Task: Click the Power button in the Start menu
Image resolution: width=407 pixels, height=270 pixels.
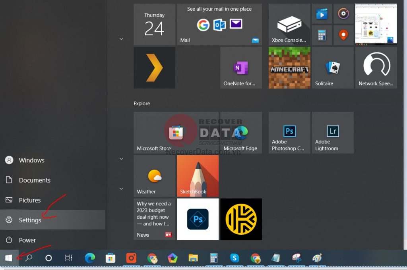Action: coord(27,240)
